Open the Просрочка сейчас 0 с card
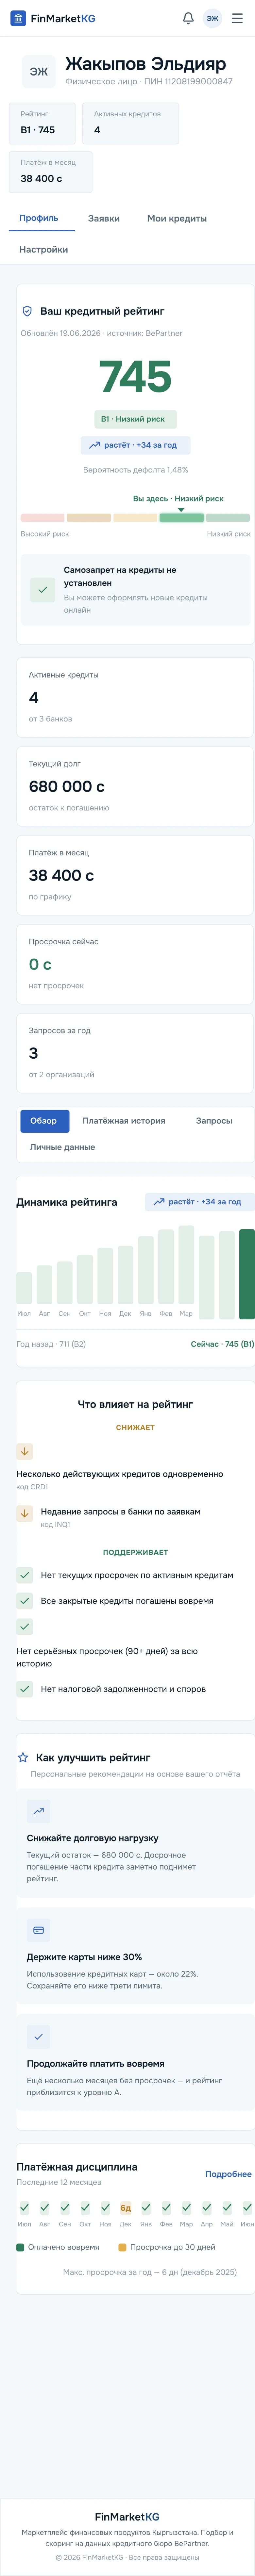 pyautogui.click(x=135, y=964)
